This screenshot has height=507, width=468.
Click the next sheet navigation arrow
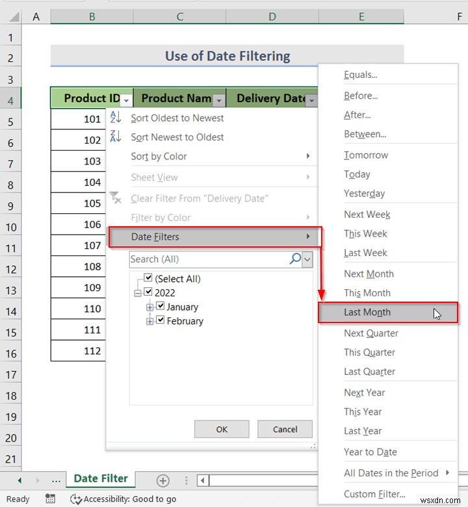38,480
